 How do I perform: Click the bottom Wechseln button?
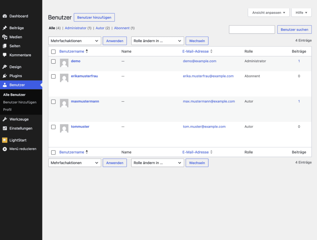[x=197, y=163]
